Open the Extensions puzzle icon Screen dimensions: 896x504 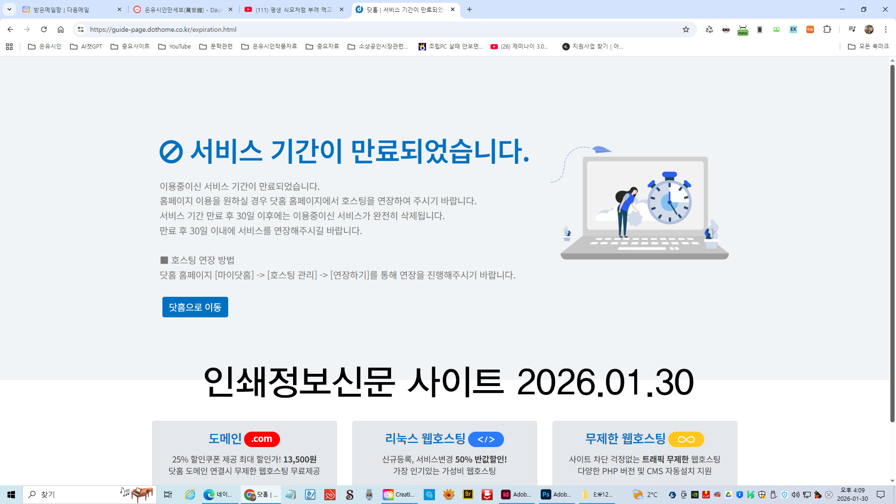point(827,29)
